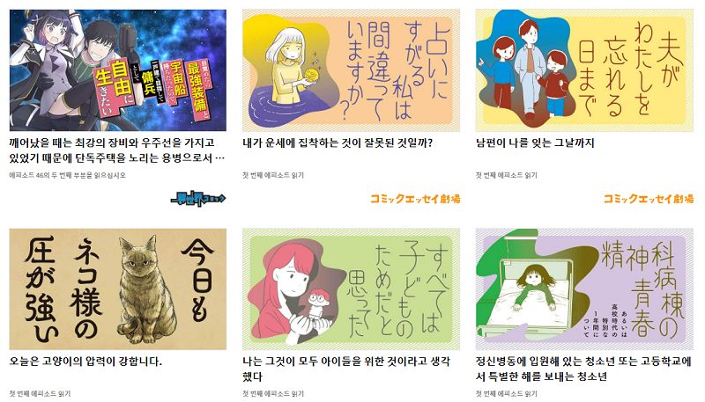This screenshot has height=402, width=705.
Task: Click the 異世界コミック blue logo icon
Action: (198, 198)
